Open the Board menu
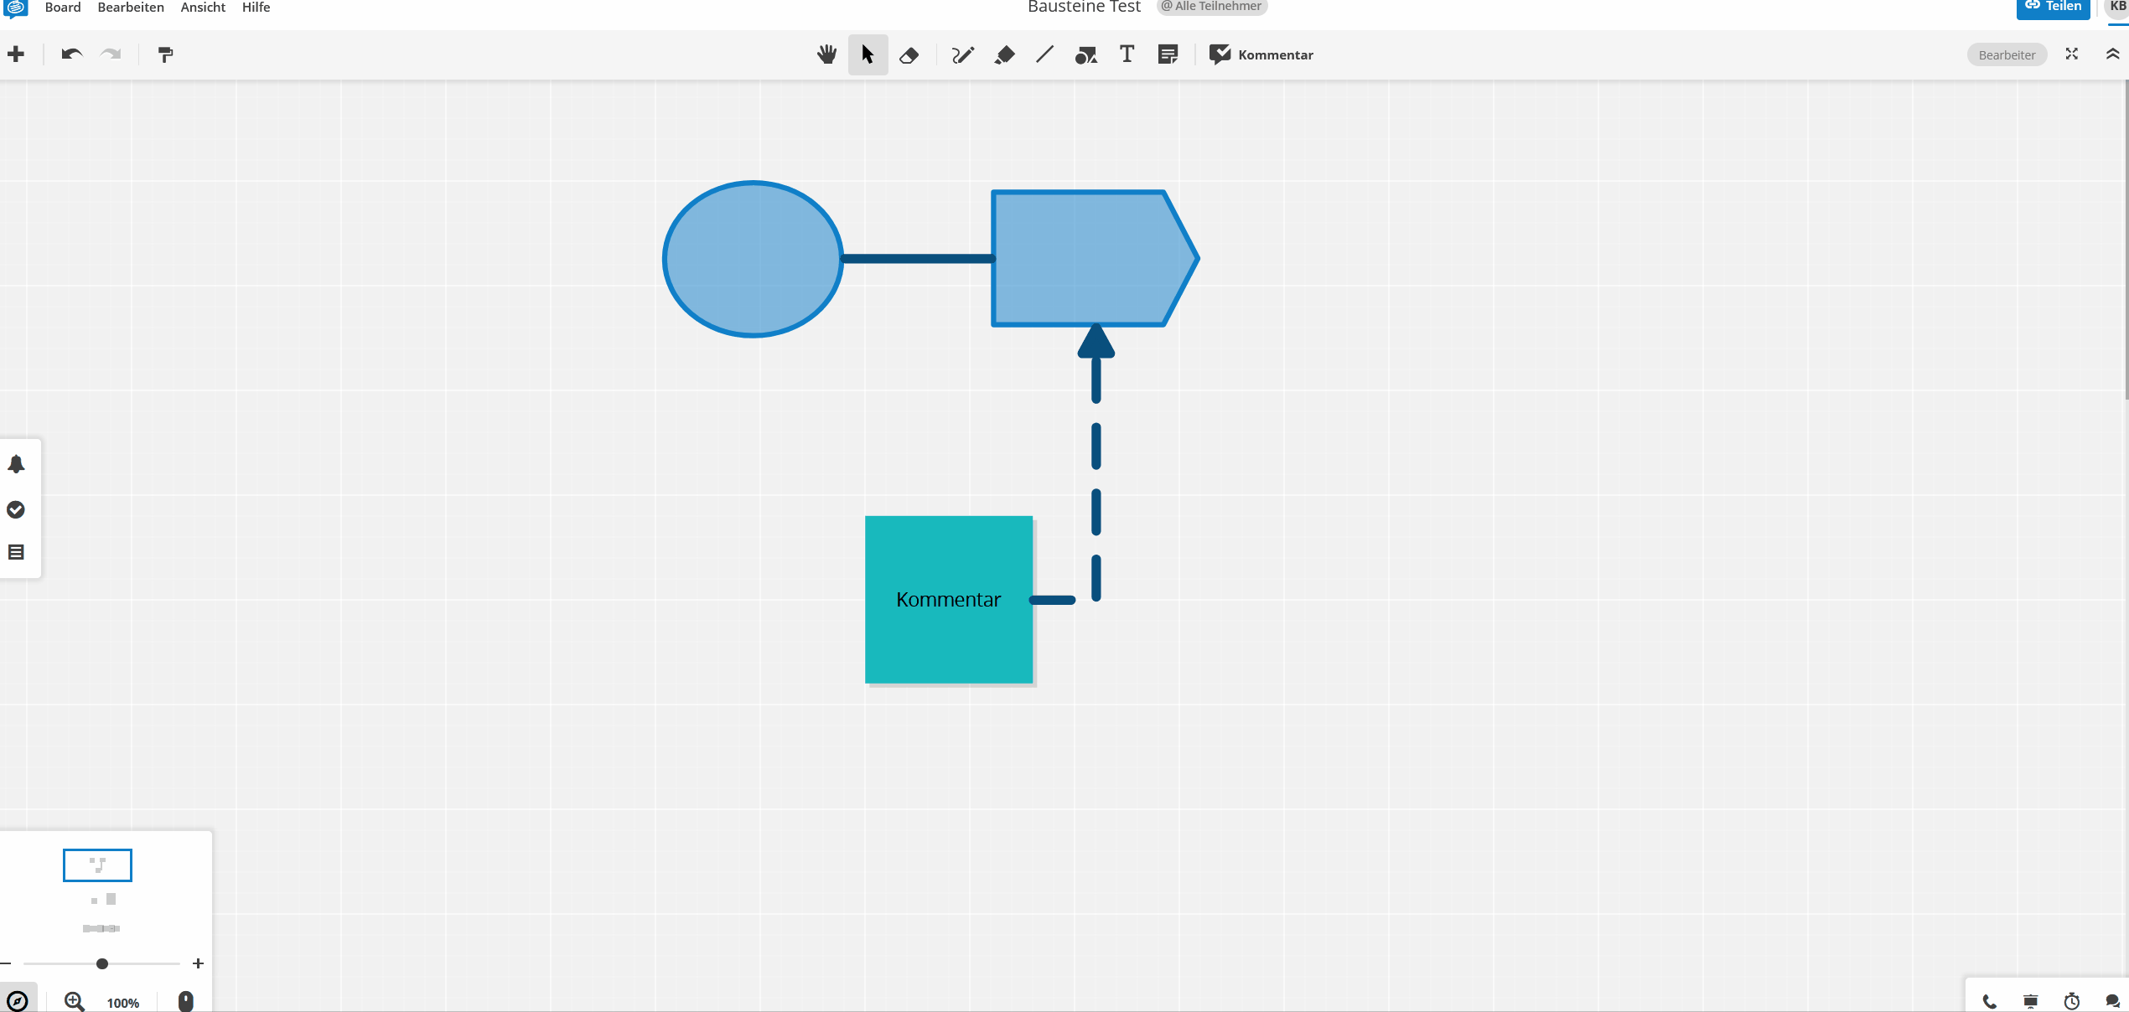 coord(63,8)
